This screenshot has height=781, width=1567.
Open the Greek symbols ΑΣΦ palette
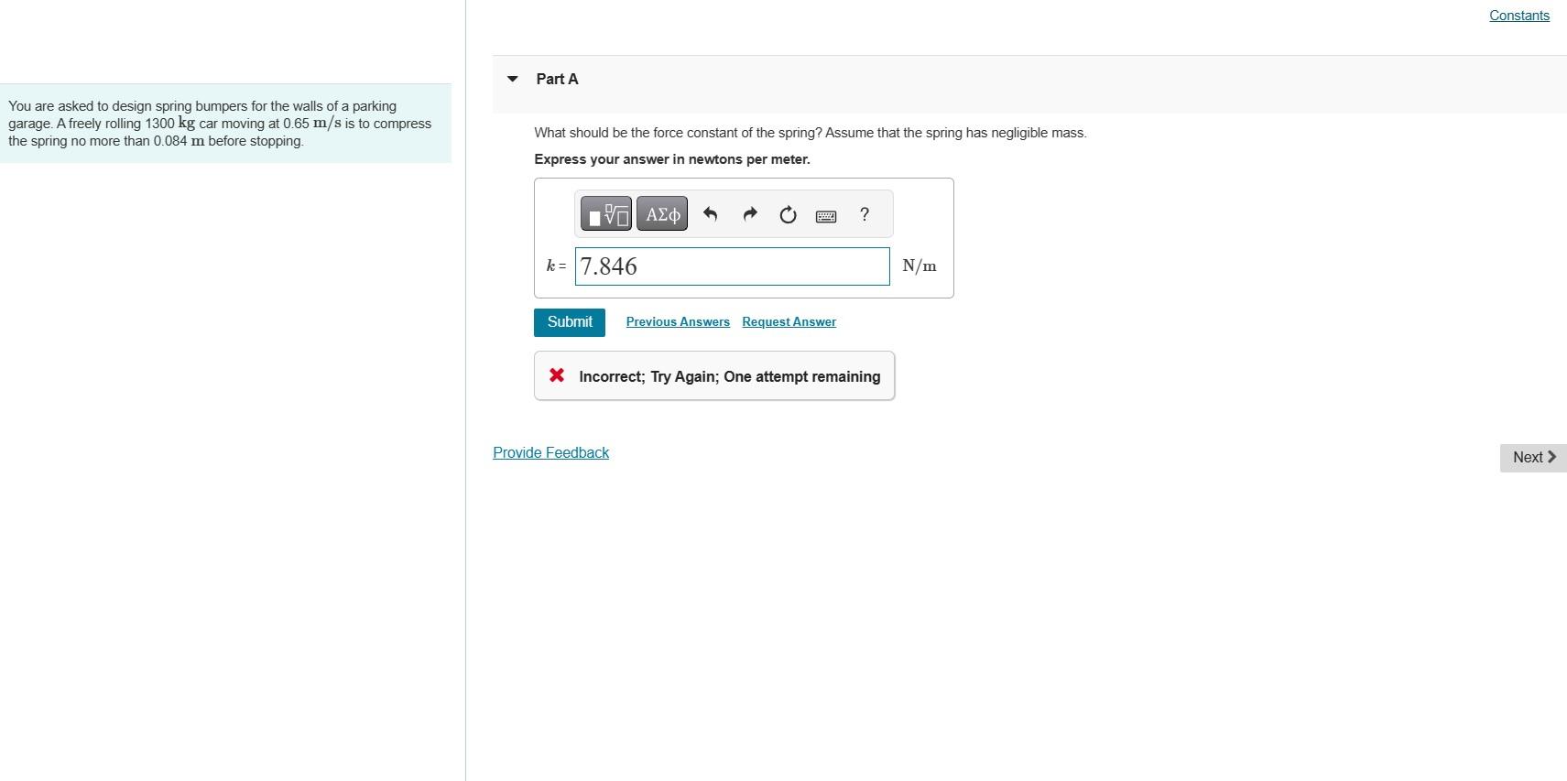click(x=662, y=214)
